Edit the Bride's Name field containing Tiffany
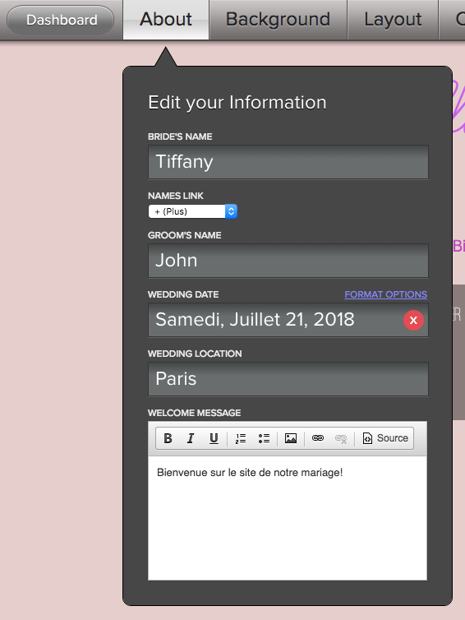This screenshot has height=620, width=465. coord(288,162)
